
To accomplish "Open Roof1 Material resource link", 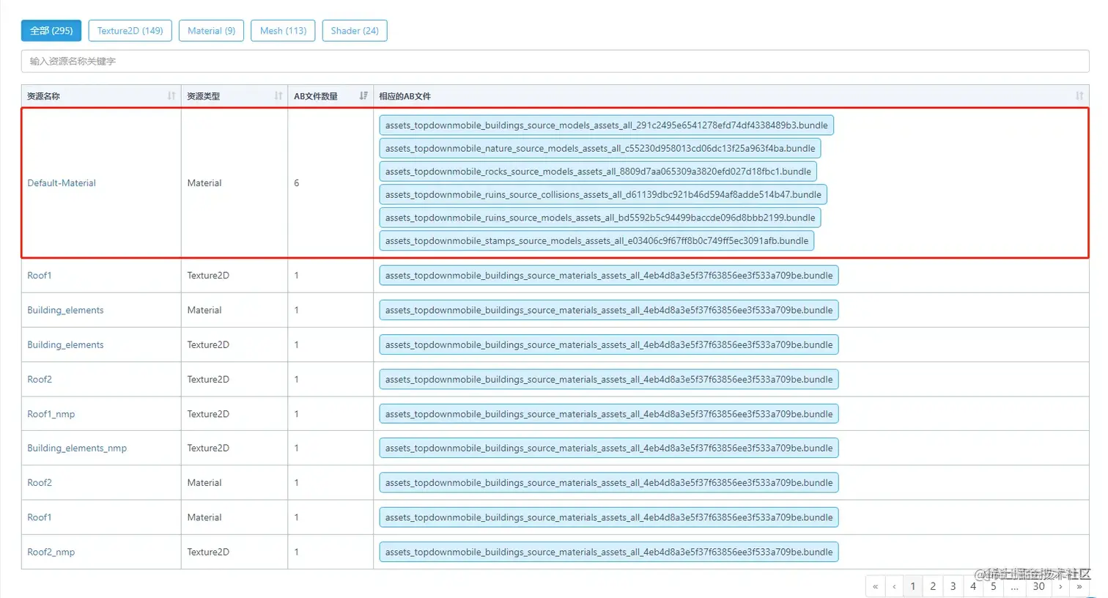I will (40, 517).
